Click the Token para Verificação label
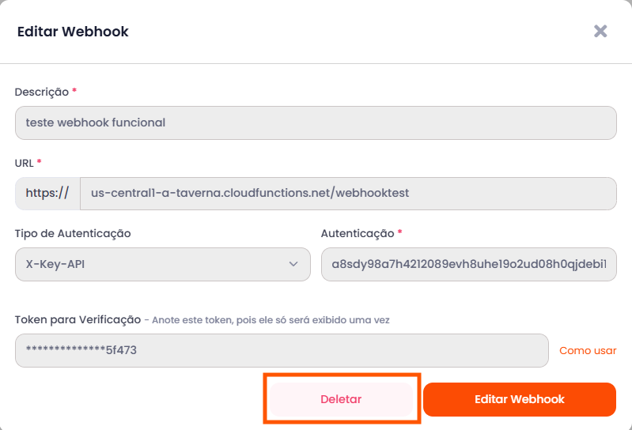 coord(78,320)
